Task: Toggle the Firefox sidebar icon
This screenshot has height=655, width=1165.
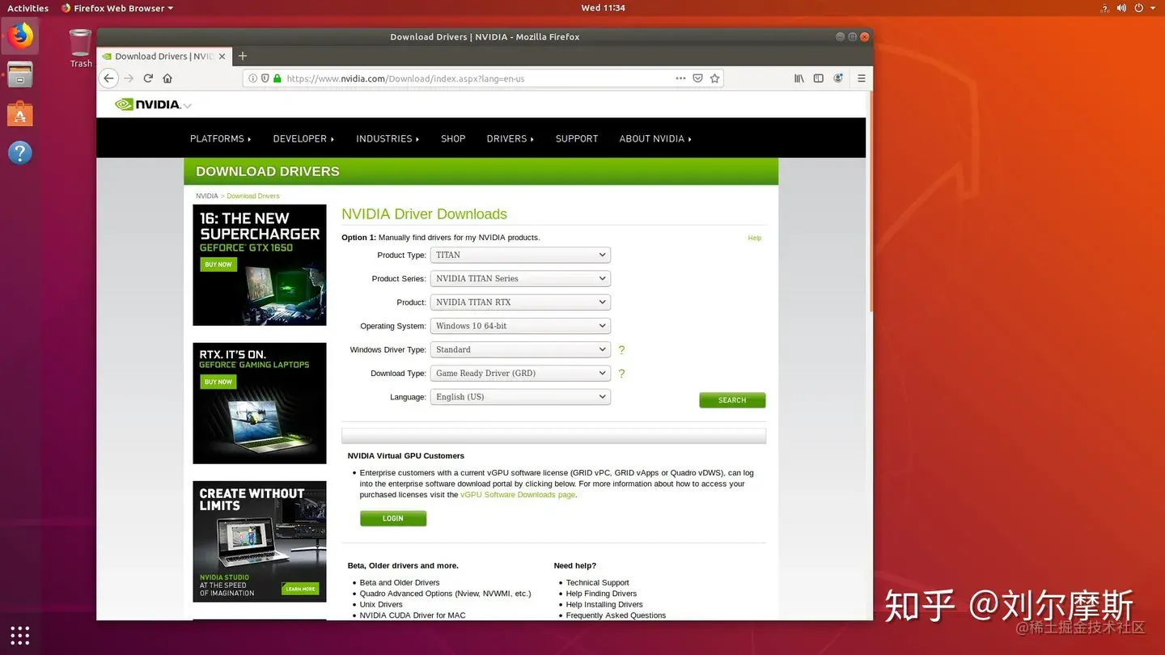Action: [818, 78]
